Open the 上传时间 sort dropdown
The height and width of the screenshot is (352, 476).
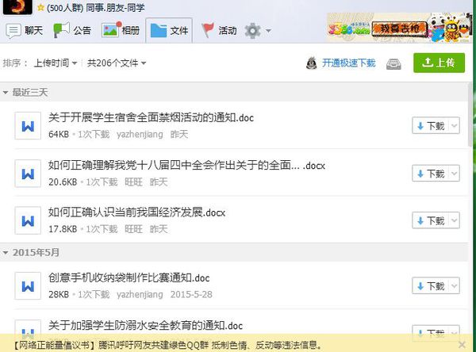click(x=56, y=63)
